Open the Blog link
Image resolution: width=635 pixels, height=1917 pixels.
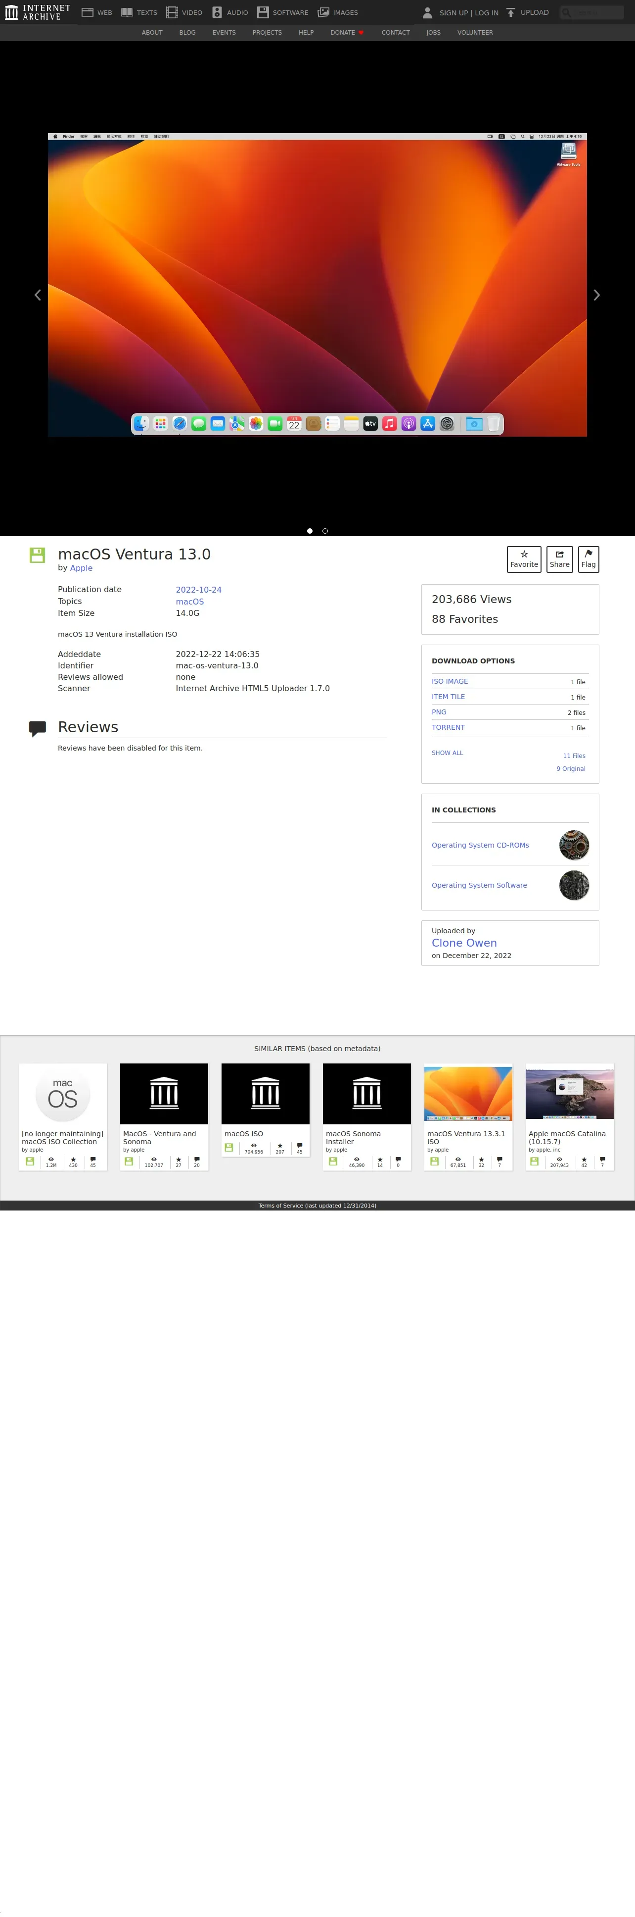[187, 33]
